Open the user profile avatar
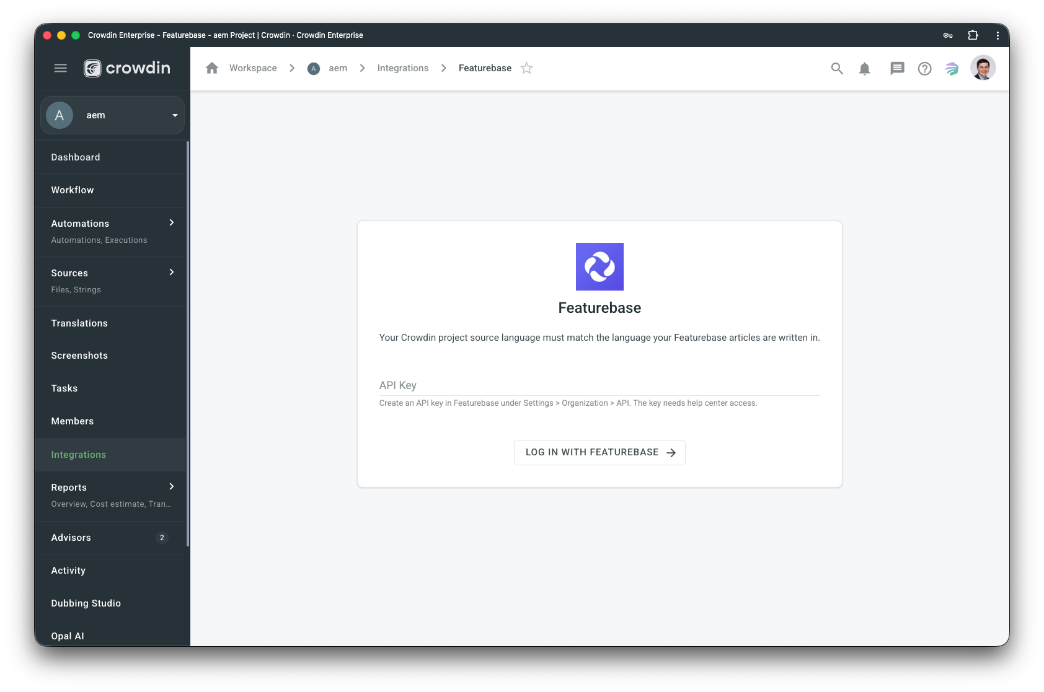 pos(983,68)
